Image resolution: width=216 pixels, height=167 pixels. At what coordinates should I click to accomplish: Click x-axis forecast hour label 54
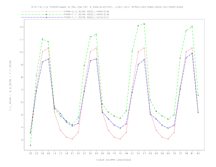[138, 153]
